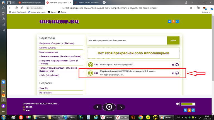This screenshot has height=120, width=214.
Task: Click the headphones icon on the Сбербанк Онлайн row
Action: [177, 73]
